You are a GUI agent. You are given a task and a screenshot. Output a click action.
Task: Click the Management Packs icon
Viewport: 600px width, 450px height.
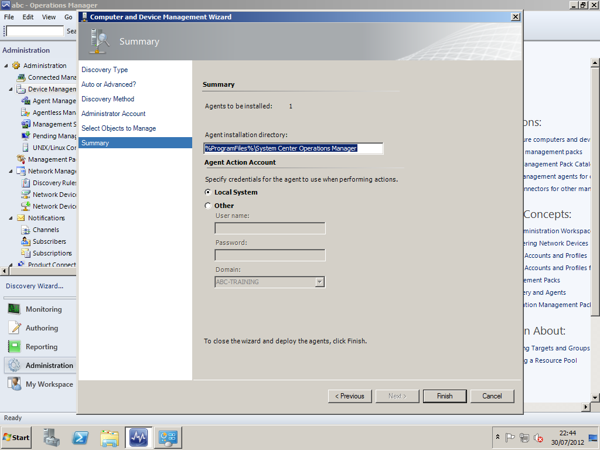21,159
